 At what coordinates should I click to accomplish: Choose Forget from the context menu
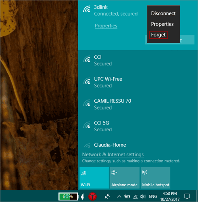158,35
